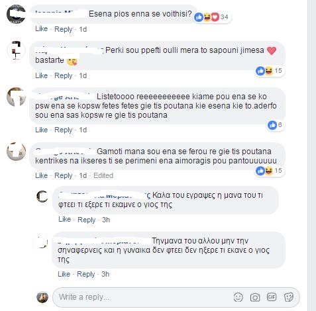Click the vertical scrollbar on the right edge
This screenshot has height=311, width=316.
click(312, 155)
